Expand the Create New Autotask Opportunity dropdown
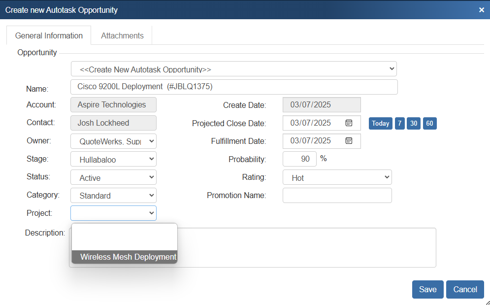 (x=234, y=69)
